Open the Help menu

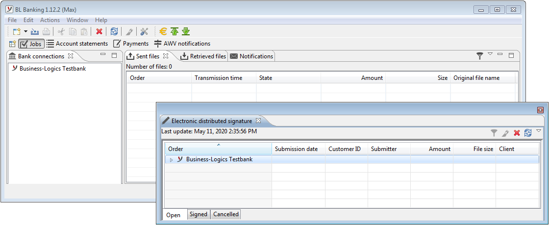coord(101,20)
